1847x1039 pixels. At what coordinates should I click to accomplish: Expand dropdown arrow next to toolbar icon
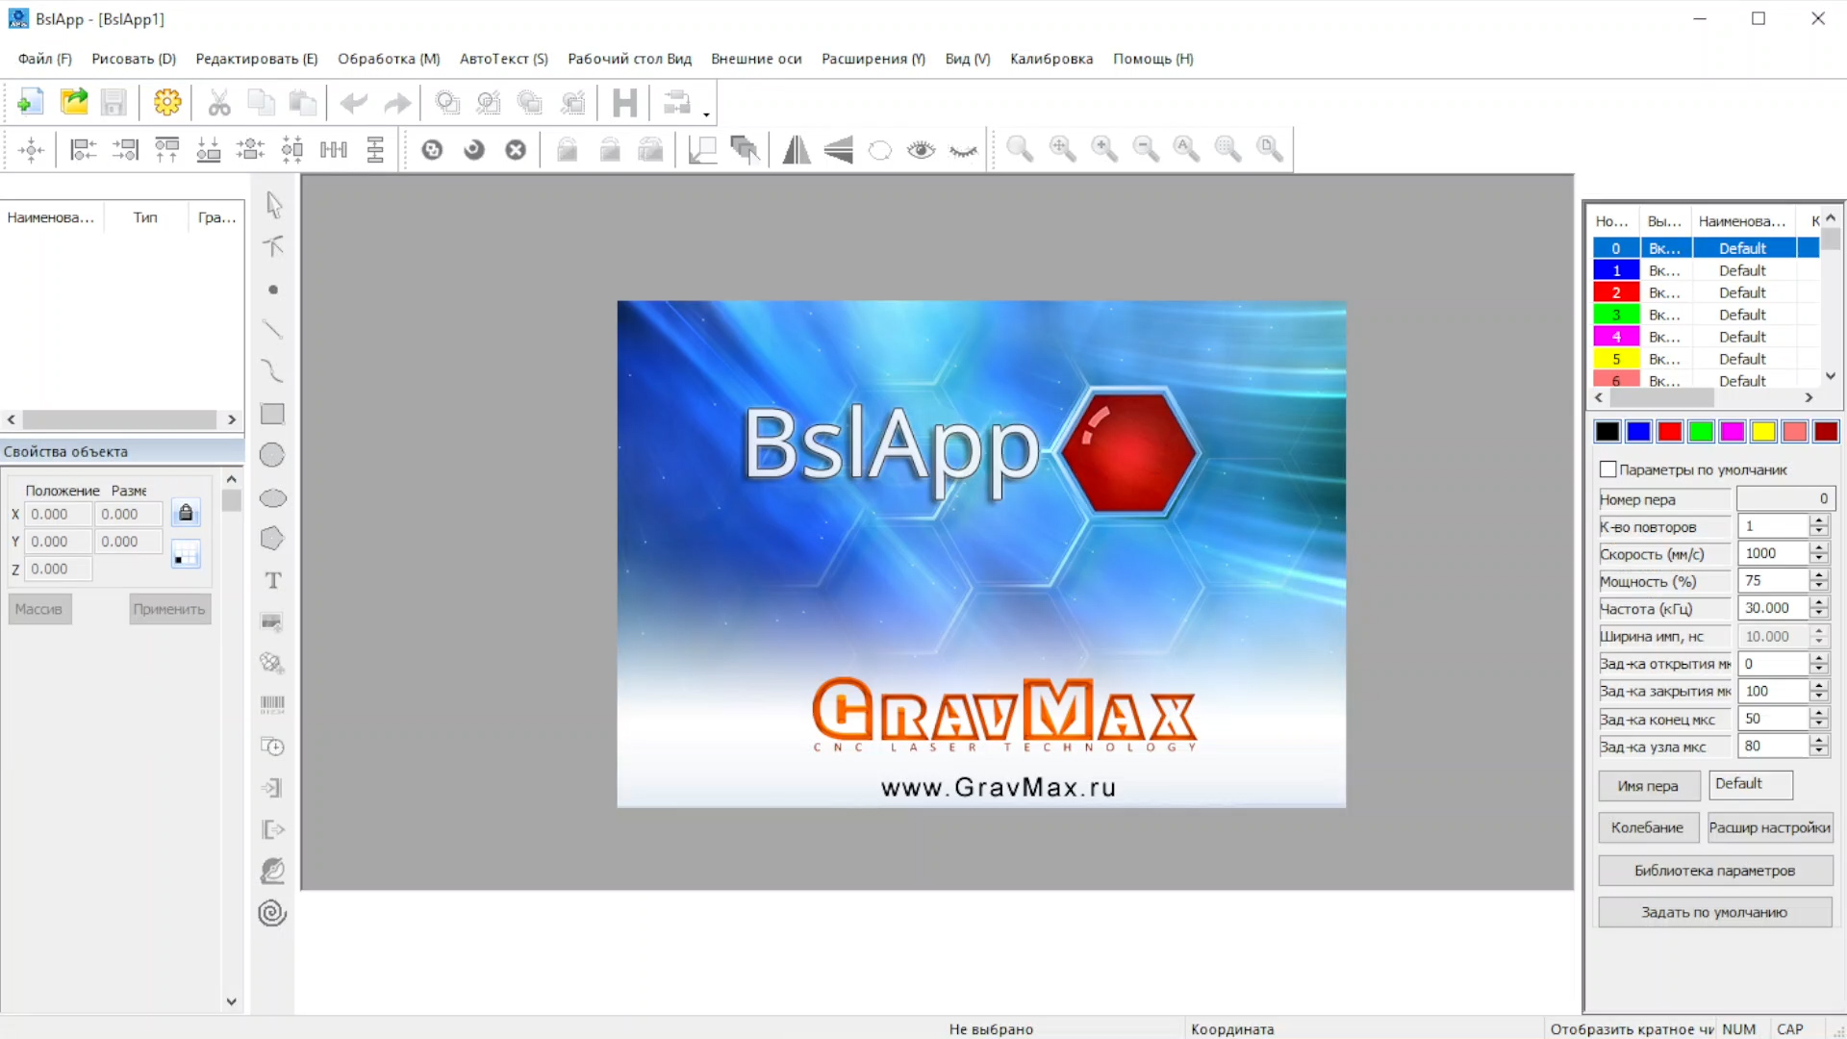coord(706,114)
